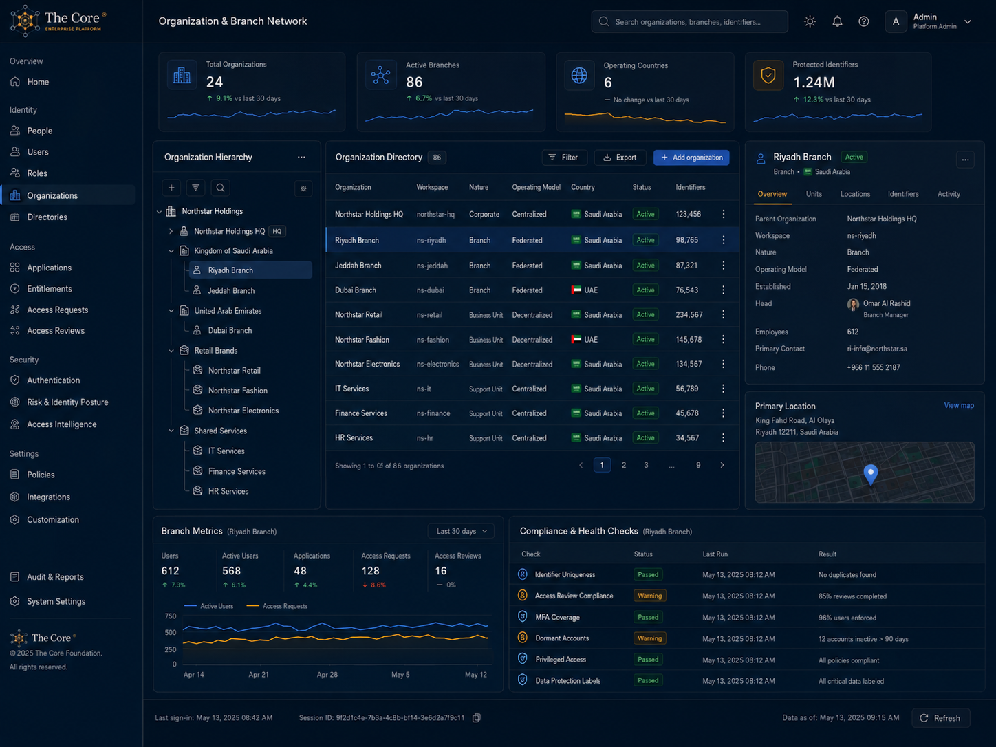
Task: Open Organization Hierarchy more options menu
Action: coord(301,158)
